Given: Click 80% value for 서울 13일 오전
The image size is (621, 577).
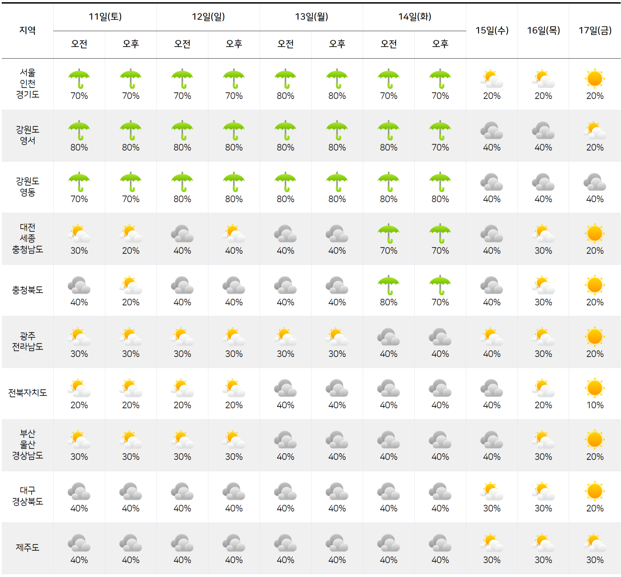Looking at the screenshot, I should pyautogui.click(x=285, y=96).
